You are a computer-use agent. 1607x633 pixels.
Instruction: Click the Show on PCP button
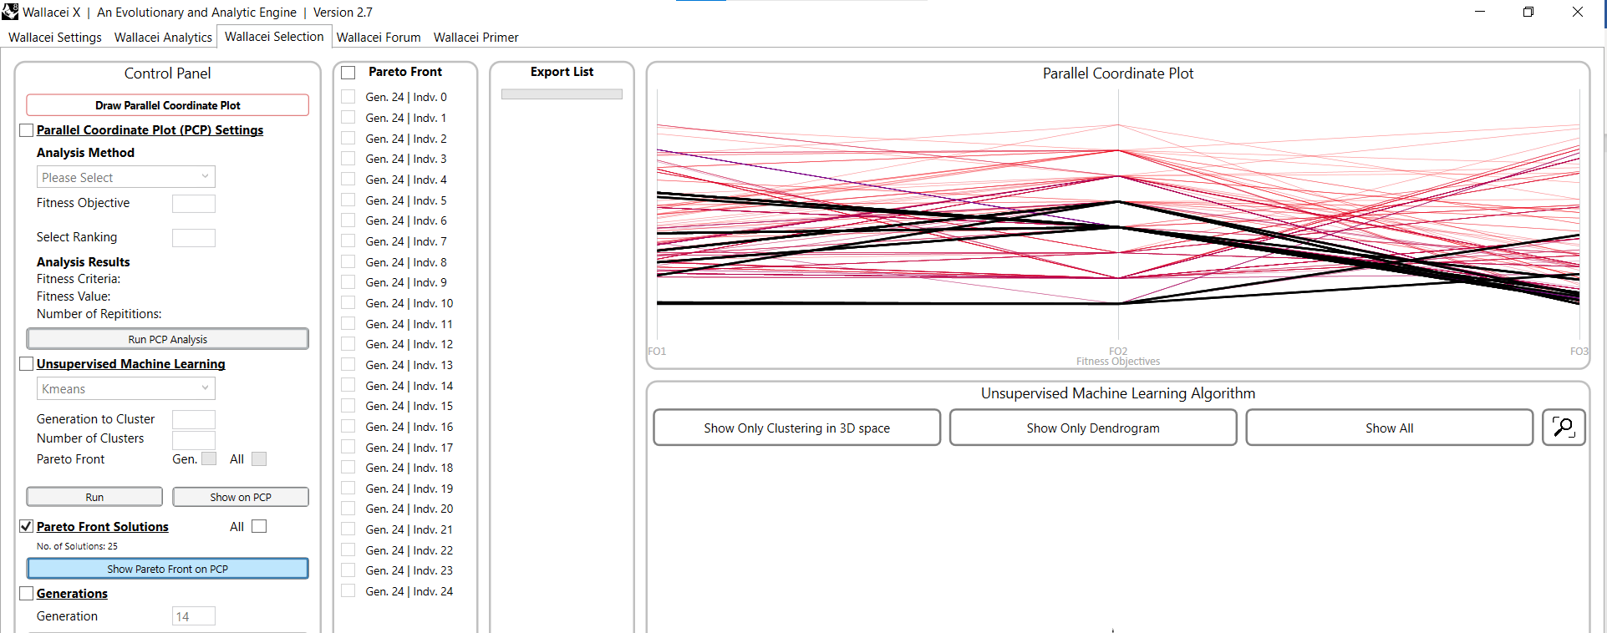(241, 497)
